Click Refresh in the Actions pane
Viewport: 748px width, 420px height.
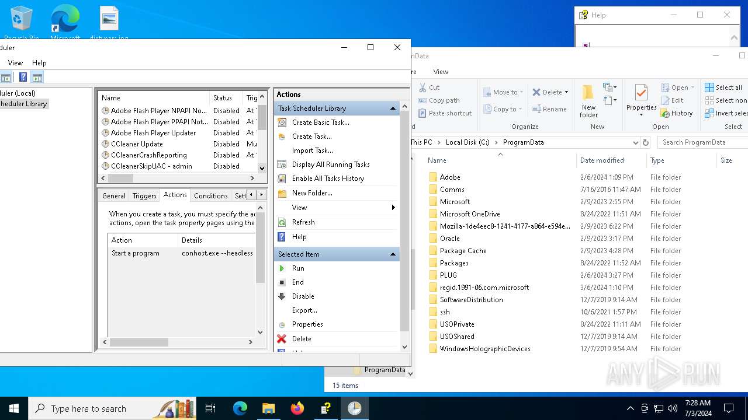click(x=303, y=222)
